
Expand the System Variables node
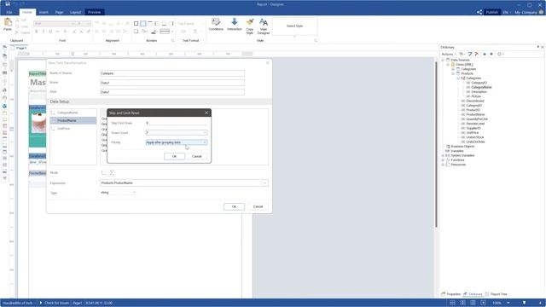click(443, 155)
